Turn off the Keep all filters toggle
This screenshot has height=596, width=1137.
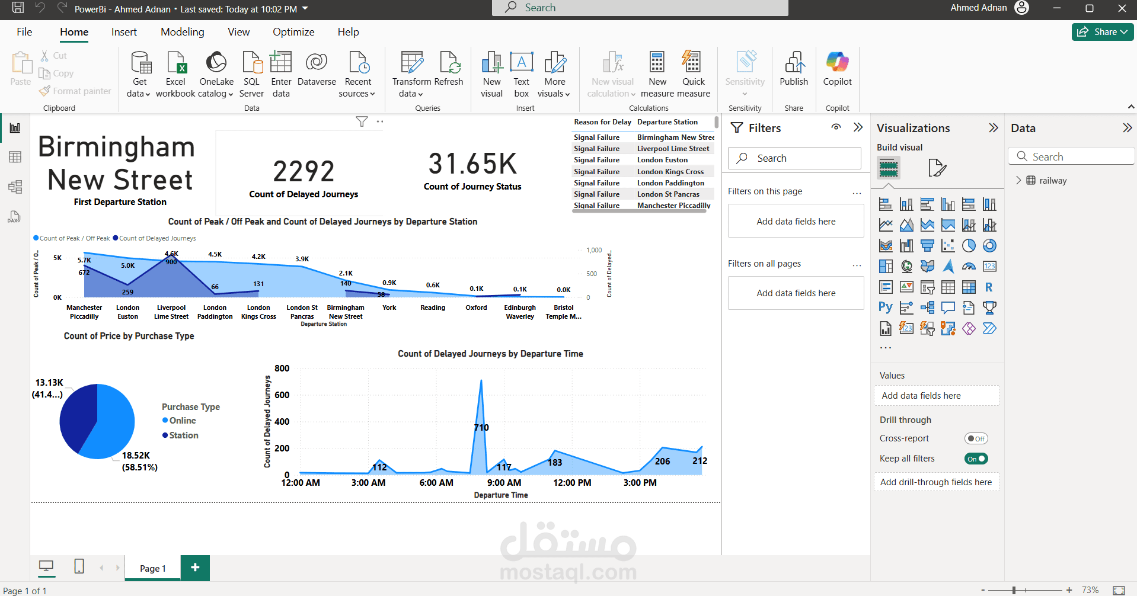pos(976,459)
